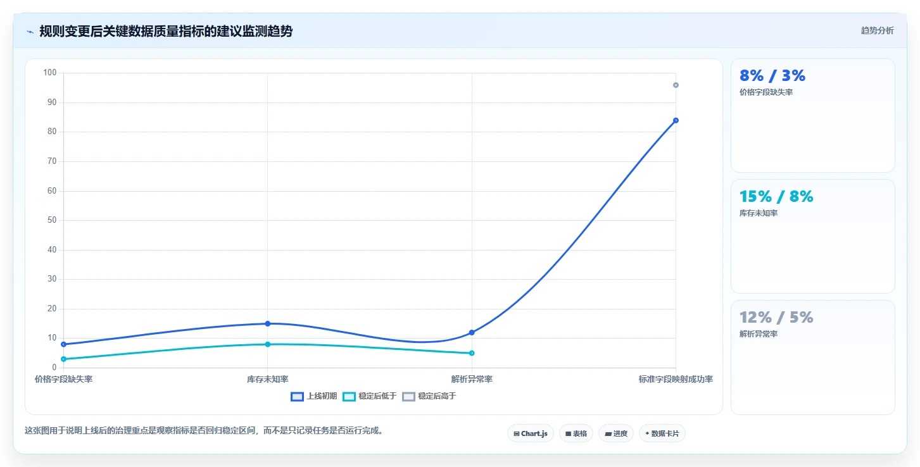Image resolution: width=920 pixels, height=467 pixels.
Task: Click the footnote text starting 这张图用于说明
Action: tap(204, 430)
